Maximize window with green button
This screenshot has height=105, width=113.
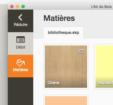tap(23, 6)
